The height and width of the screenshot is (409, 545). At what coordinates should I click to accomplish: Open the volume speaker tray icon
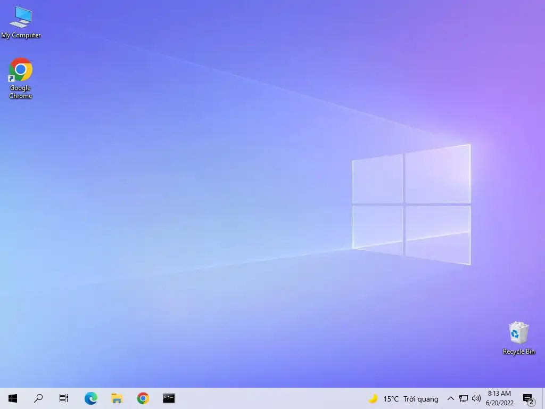point(476,398)
